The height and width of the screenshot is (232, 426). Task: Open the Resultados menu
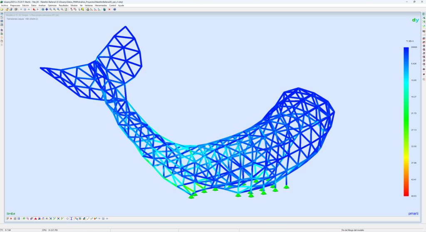tap(64, 5)
